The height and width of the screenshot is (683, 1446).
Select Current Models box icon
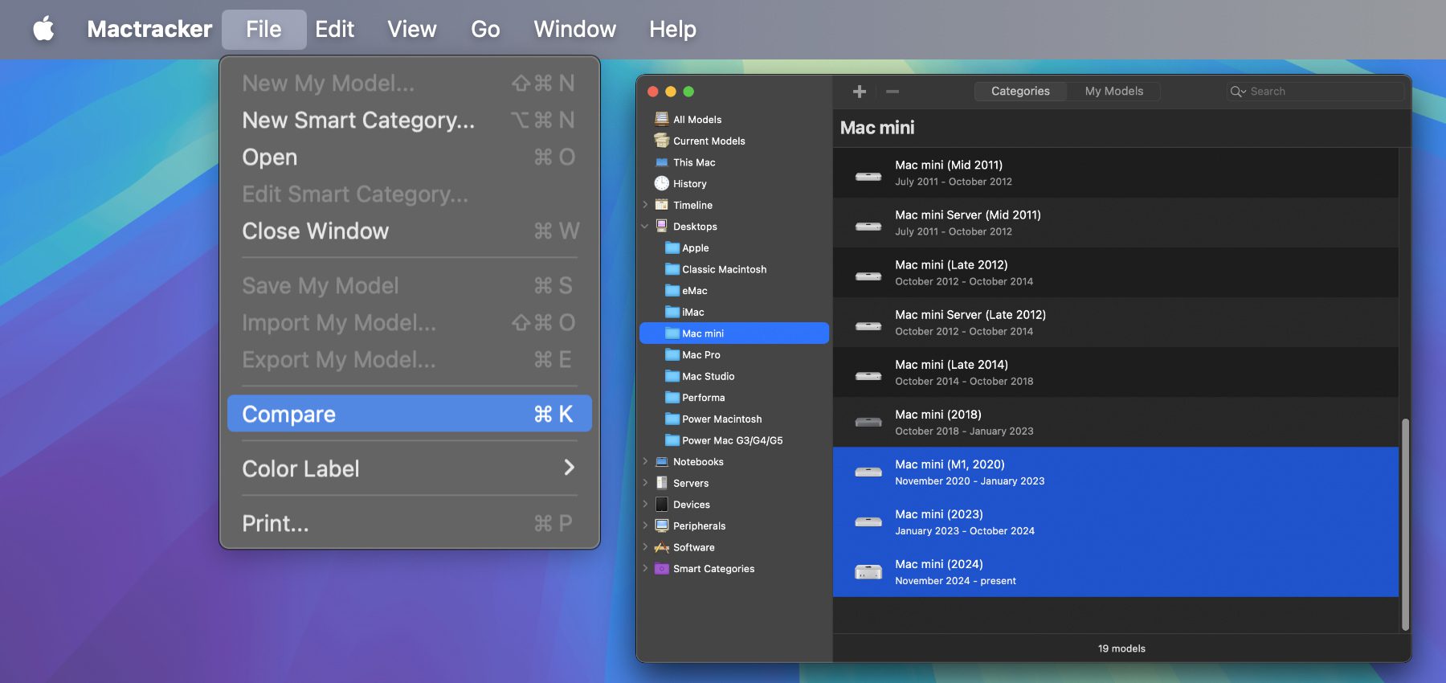[662, 141]
